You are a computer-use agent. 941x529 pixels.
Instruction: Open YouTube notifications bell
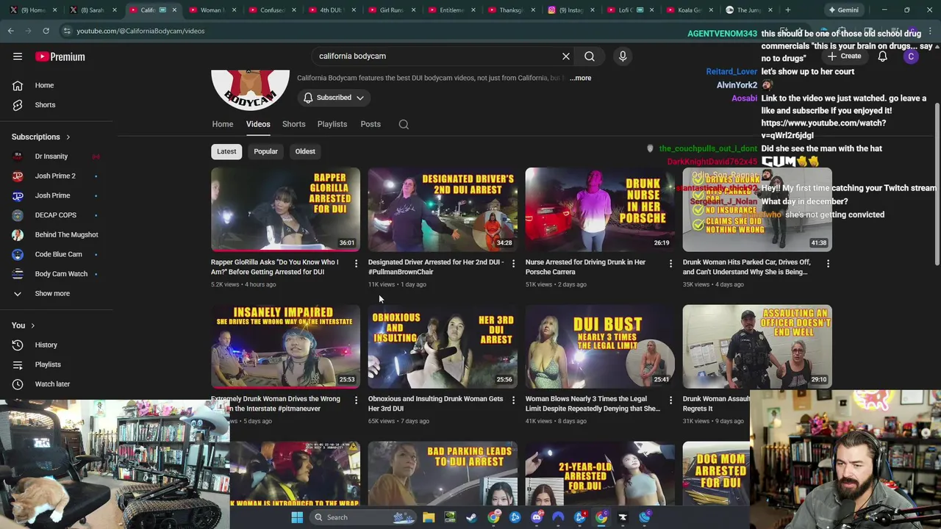(x=882, y=57)
